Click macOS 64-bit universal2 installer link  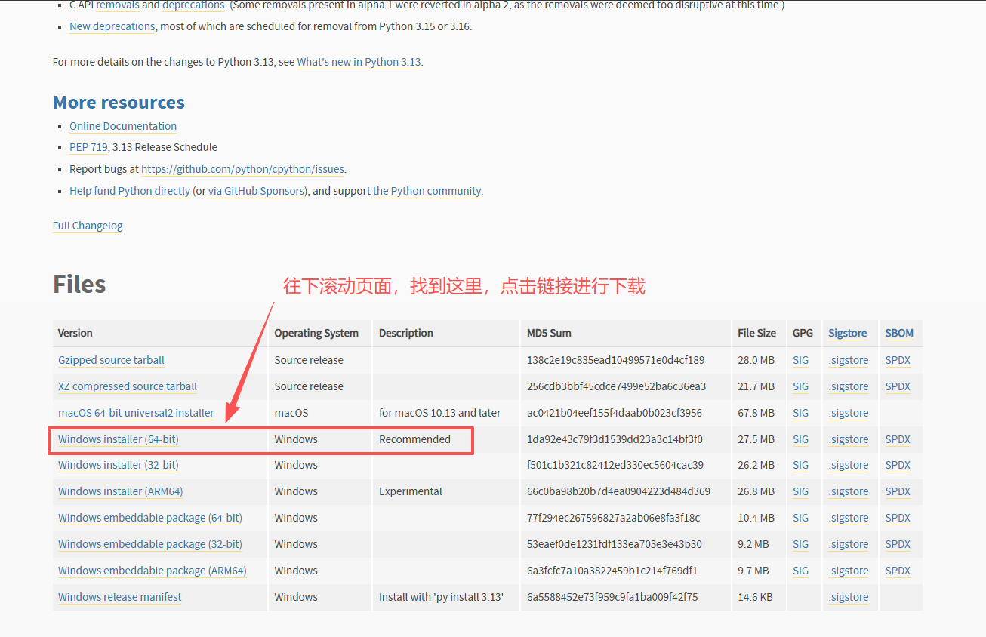[x=136, y=413]
